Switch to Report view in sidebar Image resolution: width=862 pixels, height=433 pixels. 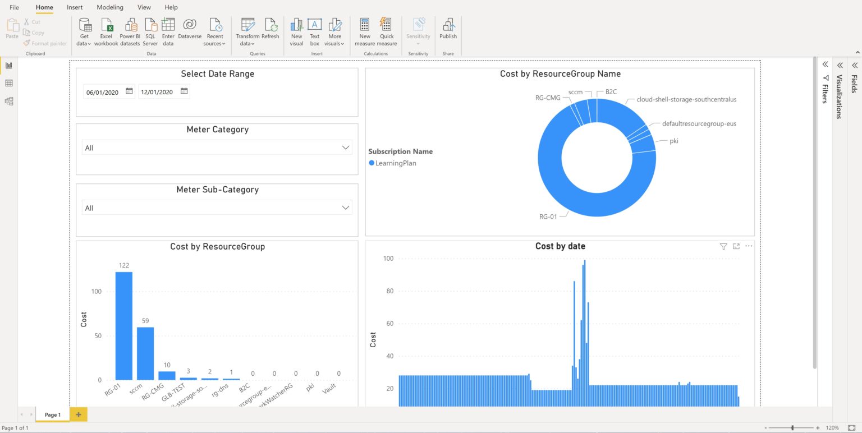click(x=9, y=66)
